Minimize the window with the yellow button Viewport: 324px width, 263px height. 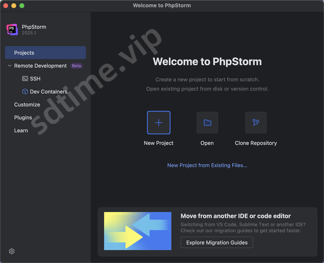point(14,5)
